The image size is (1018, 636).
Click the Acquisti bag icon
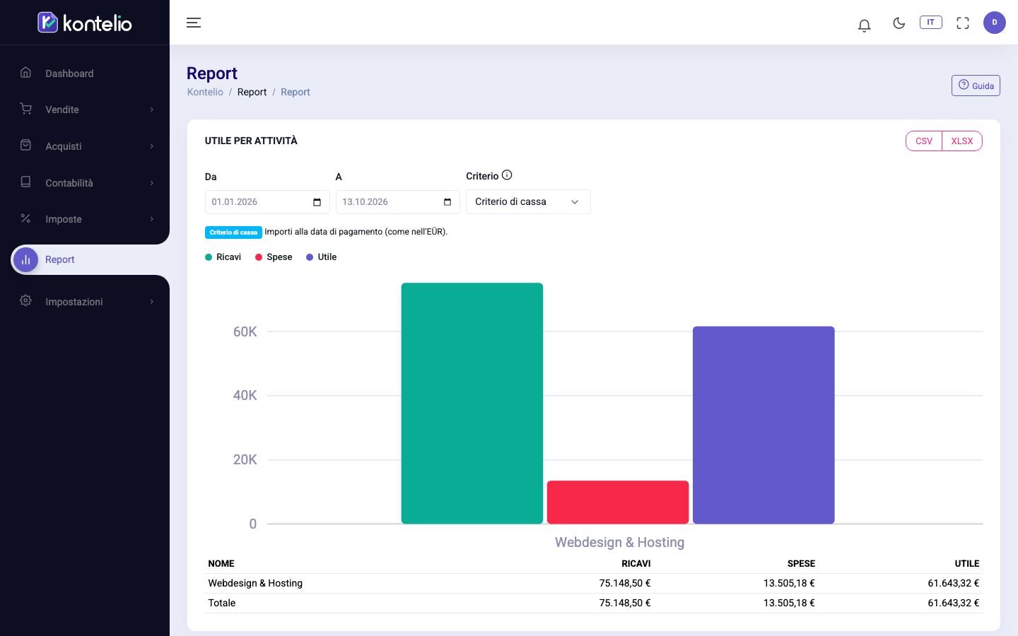(x=25, y=145)
